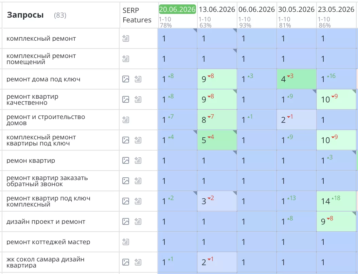
Task: Click the 'Запросы' column heading
Action: [25, 15]
